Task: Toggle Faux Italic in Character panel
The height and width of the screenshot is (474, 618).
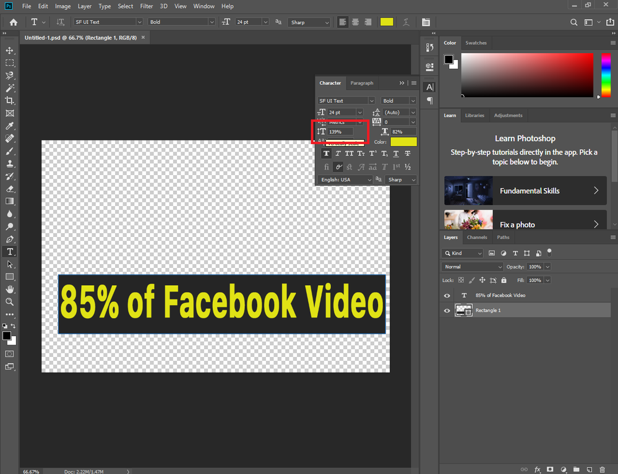Action: (338, 153)
